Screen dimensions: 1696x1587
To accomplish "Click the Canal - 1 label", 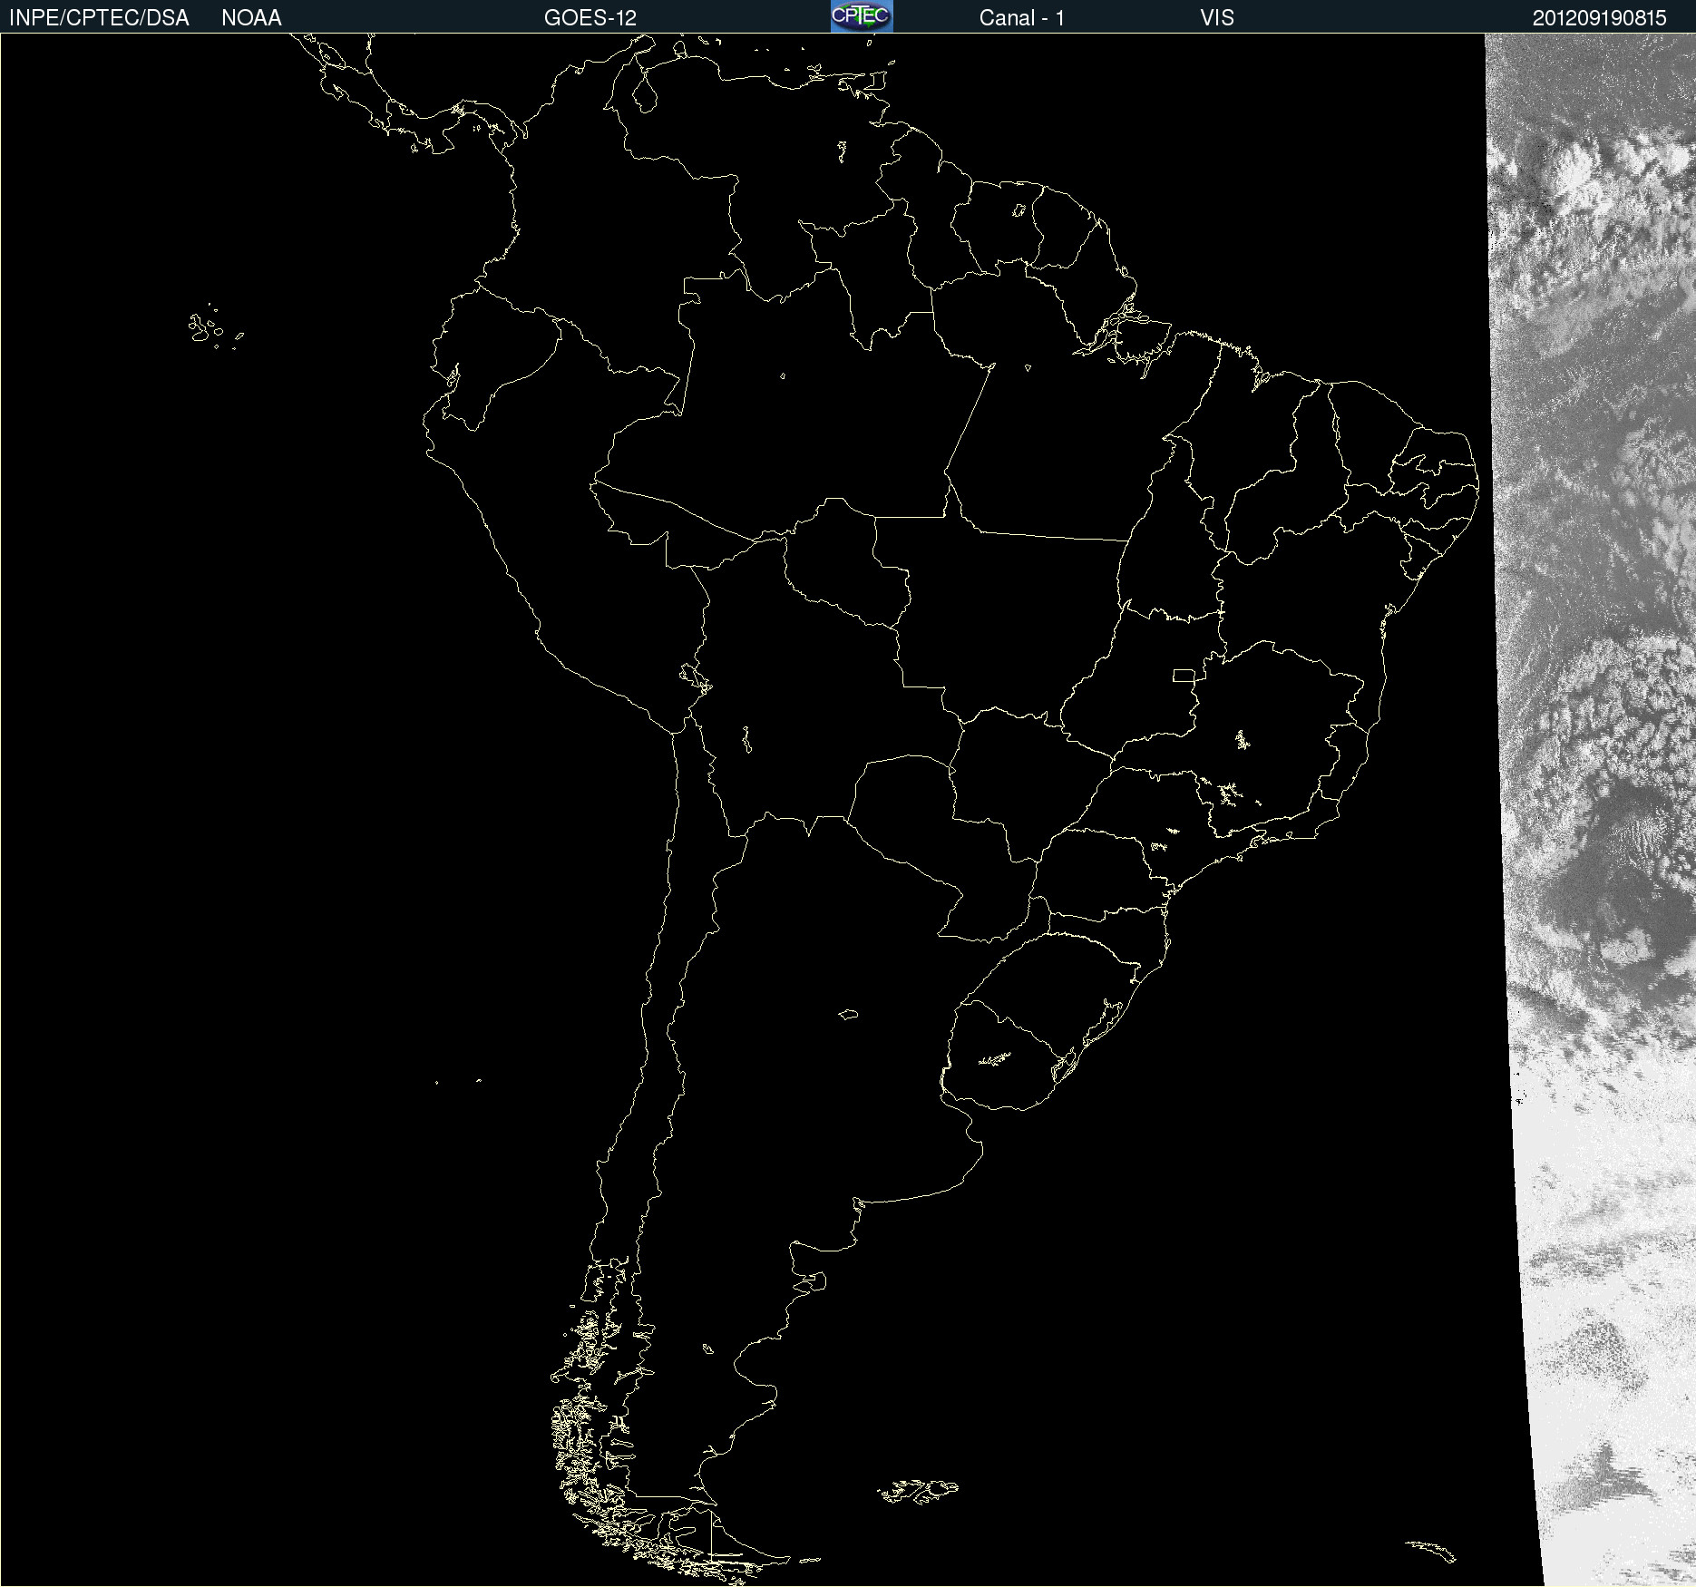I will click(x=1022, y=18).
